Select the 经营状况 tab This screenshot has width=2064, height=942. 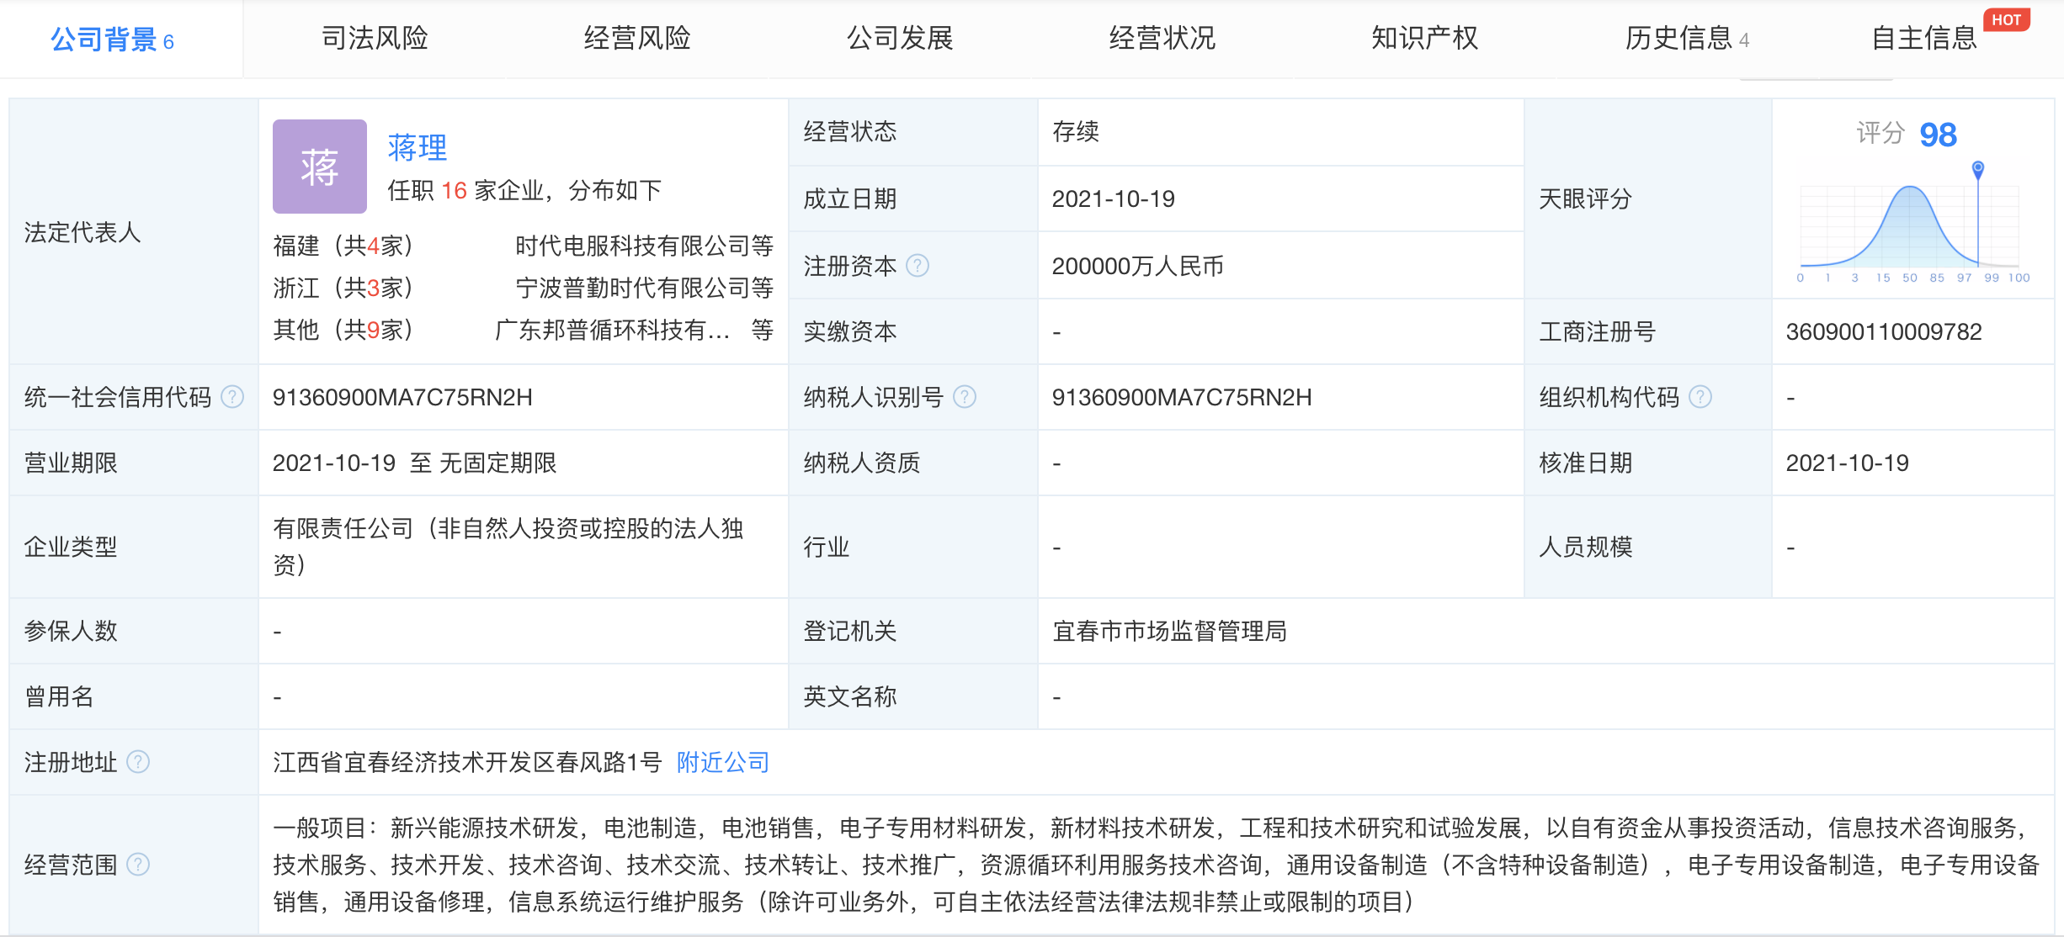(x=1162, y=38)
